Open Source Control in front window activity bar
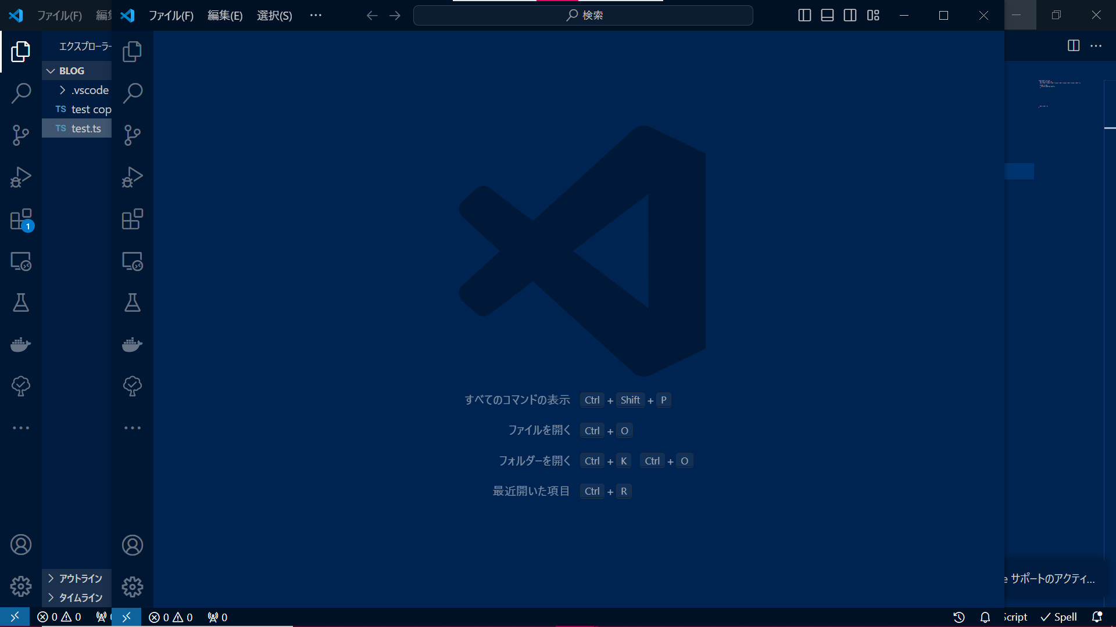The image size is (1116, 627). 132,135
